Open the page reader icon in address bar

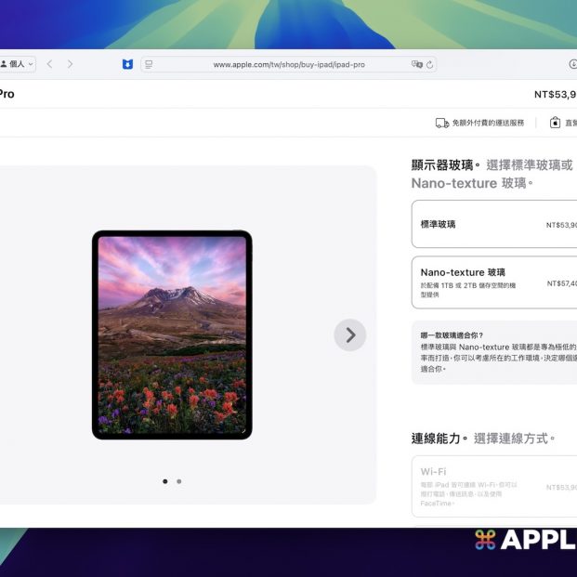click(149, 64)
